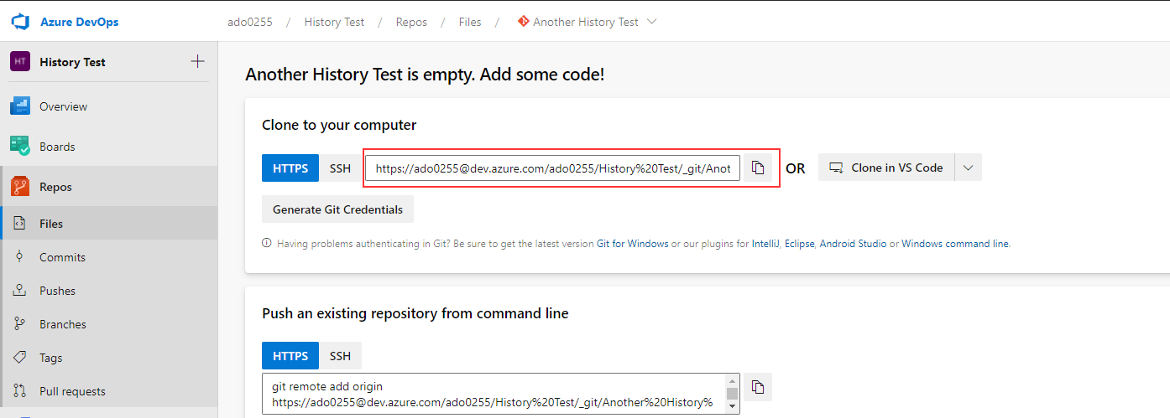The width and height of the screenshot is (1170, 418).
Task: Select SSH tab in Clone section
Action: (340, 168)
